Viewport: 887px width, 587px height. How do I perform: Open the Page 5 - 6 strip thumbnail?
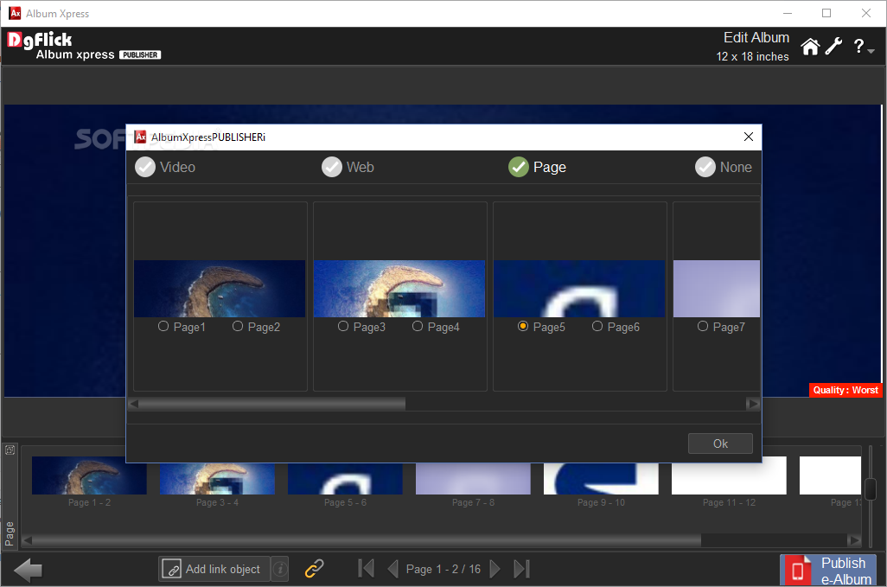[345, 478]
